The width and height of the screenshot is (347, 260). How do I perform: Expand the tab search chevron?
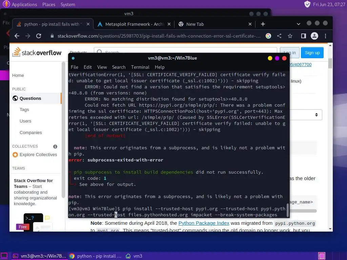click(x=298, y=24)
